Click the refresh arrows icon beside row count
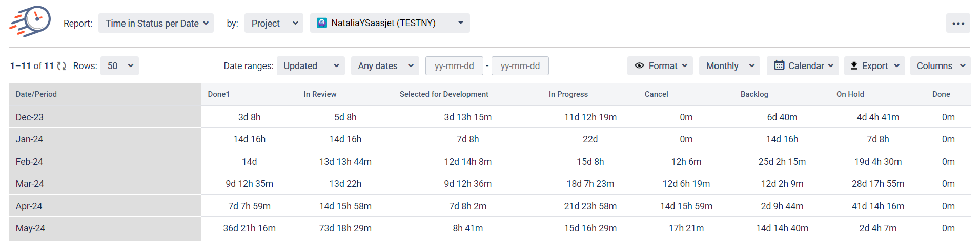Viewport: 980px width, 241px height. pyautogui.click(x=62, y=66)
